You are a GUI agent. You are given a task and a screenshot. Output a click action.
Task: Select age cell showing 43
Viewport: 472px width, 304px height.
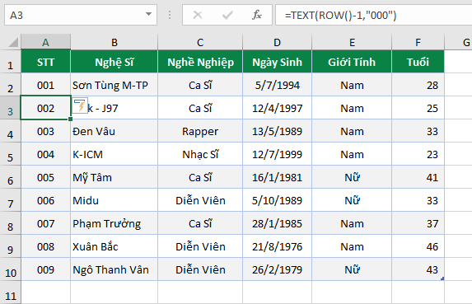coord(418,269)
